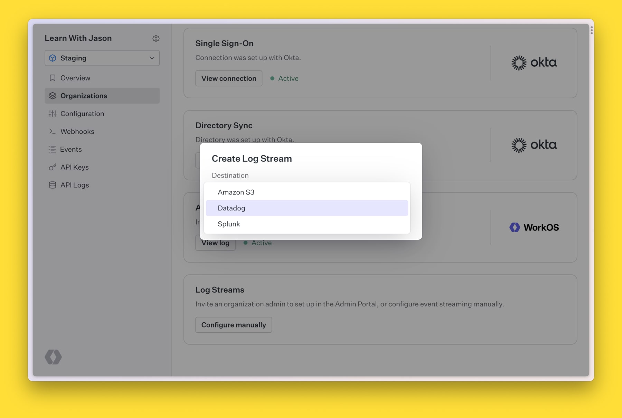The height and width of the screenshot is (418, 622).
Task: Open Webhooks page
Action: (x=102, y=132)
